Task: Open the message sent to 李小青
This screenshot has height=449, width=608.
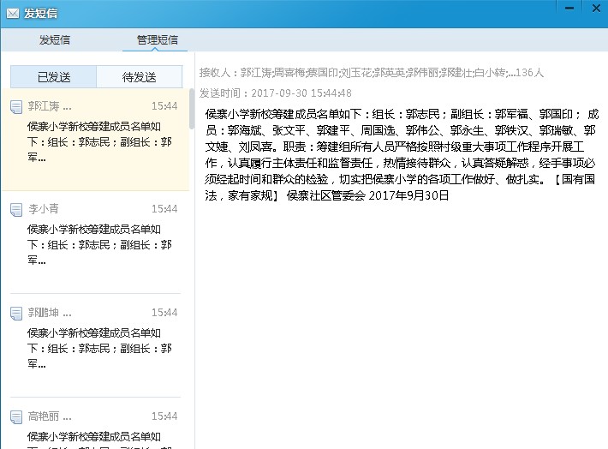Action: tap(95, 242)
